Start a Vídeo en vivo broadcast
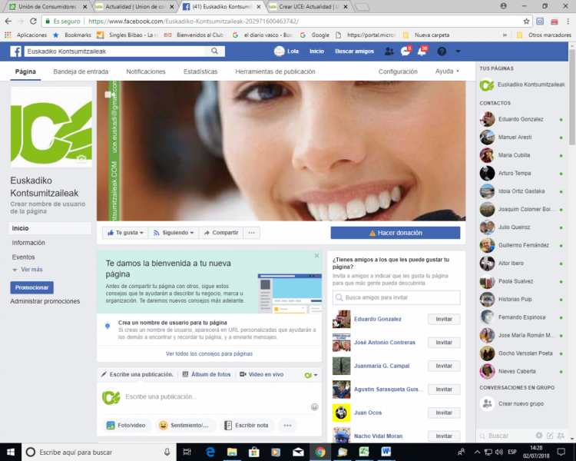576x461 pixels. (x=262, y=374)
